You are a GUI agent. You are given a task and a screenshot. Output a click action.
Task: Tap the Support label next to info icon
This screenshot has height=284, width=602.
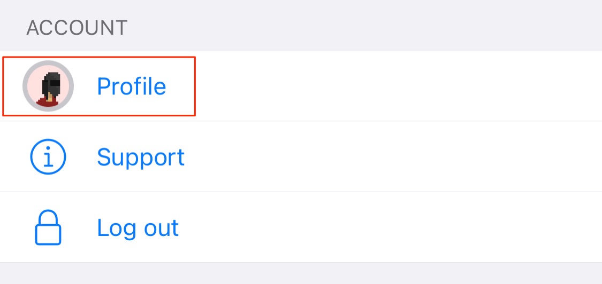point(141,157)
